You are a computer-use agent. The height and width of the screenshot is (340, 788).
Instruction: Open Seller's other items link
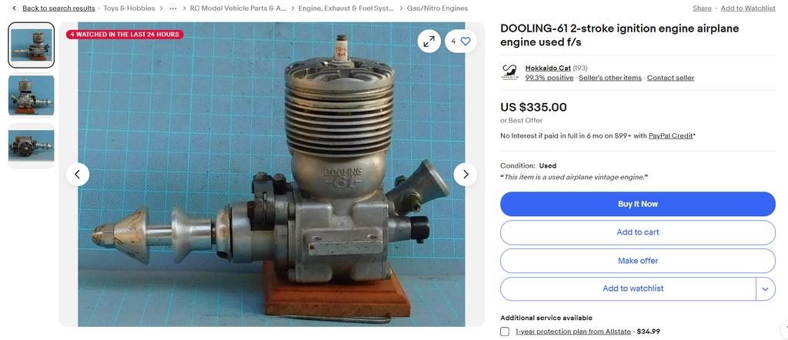(610, 78)
